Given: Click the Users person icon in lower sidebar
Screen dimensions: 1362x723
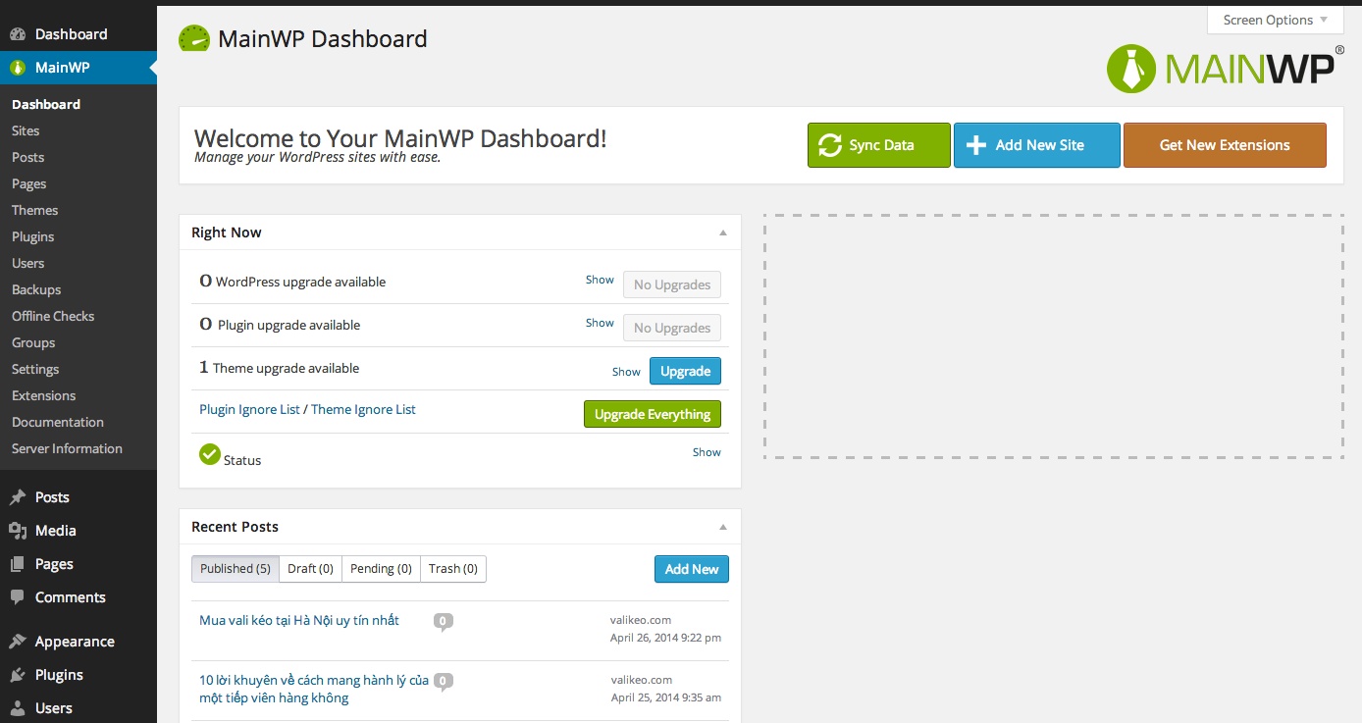Looking at the screenshot, I should [17, 708].
